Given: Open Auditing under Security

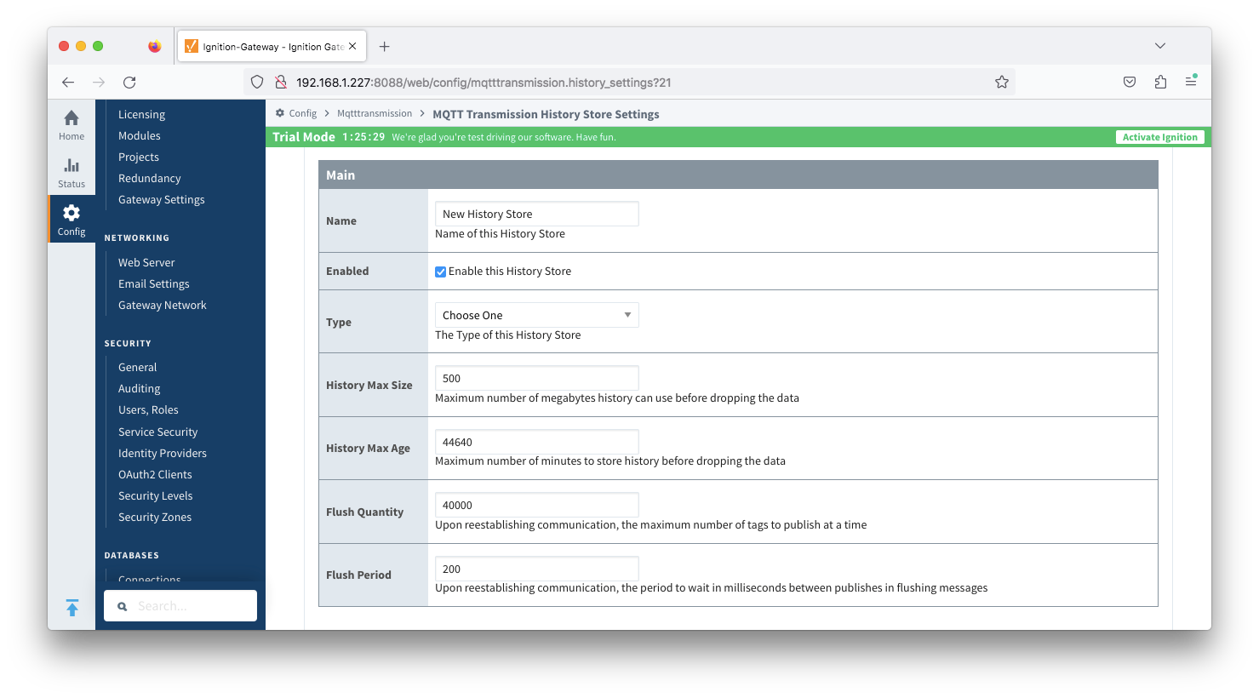Looking at the screenshot, I should pyautogui.click(x=140, y=388).
